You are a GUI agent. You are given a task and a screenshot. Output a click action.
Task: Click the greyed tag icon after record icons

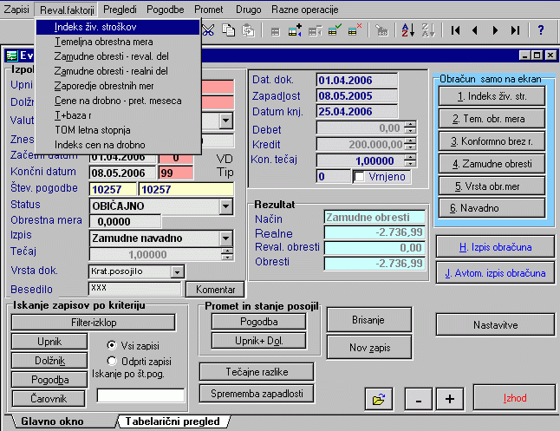click(381, 30)
